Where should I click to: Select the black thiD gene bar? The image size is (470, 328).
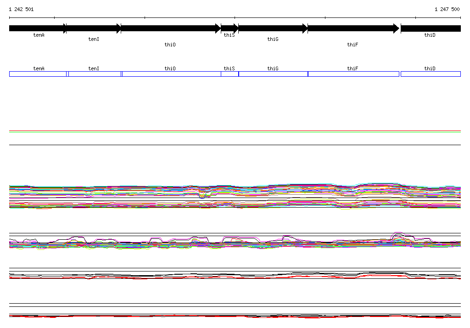[431, 28]
